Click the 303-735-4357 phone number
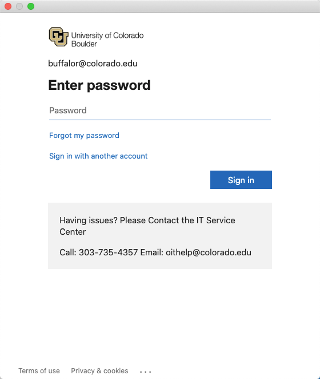This screenshot has width=320, height=379. click(109, 252)
